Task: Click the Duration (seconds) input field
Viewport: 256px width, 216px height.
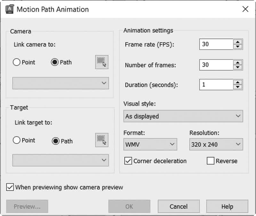Action: (x=216, y=85)
